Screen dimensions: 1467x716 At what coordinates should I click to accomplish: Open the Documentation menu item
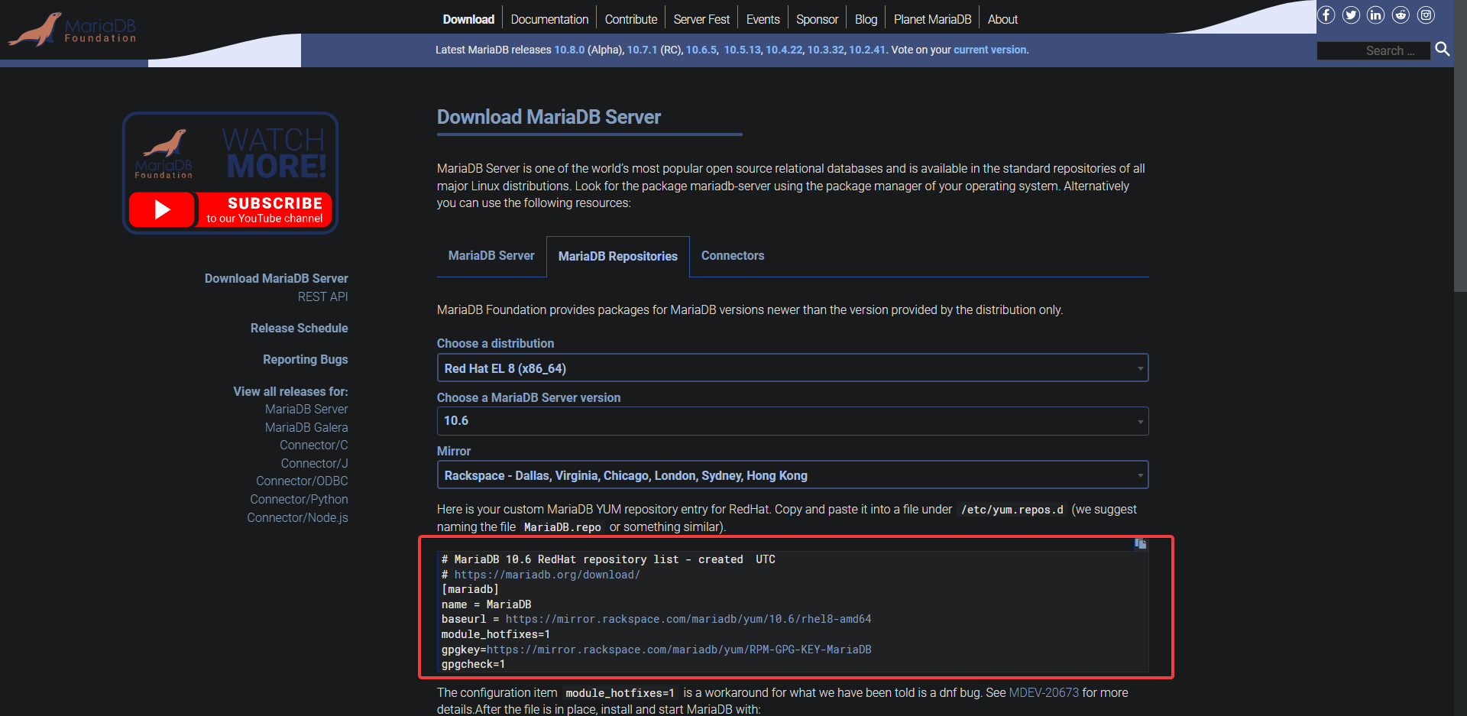(549, 18)
